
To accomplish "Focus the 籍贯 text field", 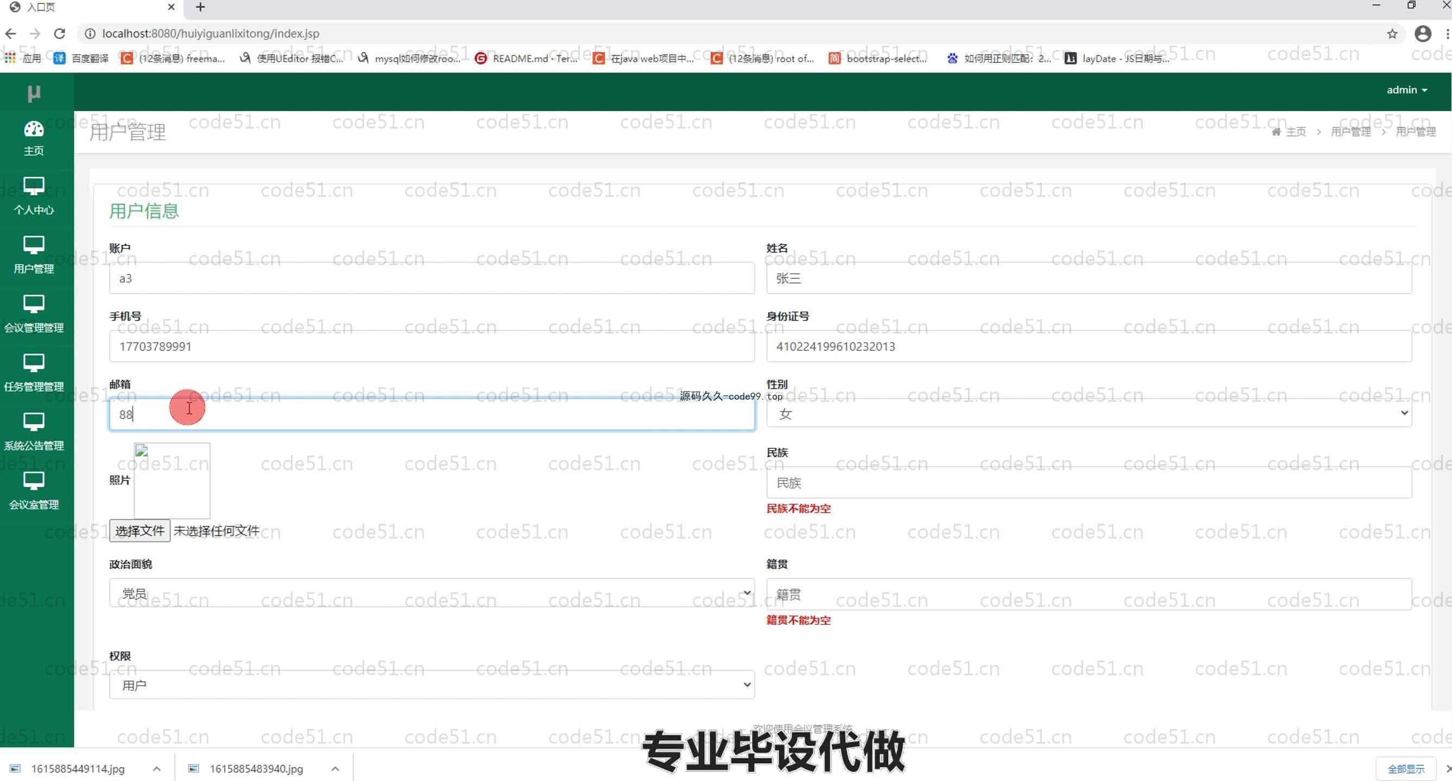I will 1088,594.
